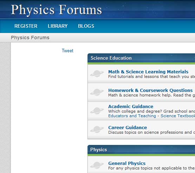
Task: Select 'For any physics topics' description text
Action: click(x=151, y=168)
